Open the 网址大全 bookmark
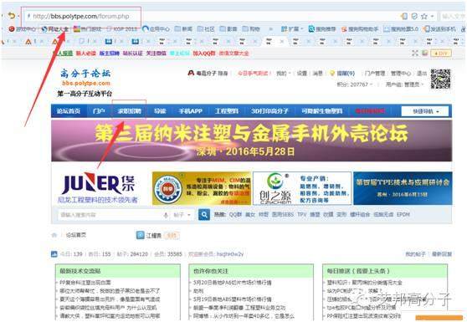Image resolution: width=467 pixels, height=322 pixels. [x=54, y=29]
